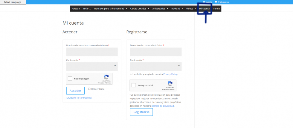
Task: Focus the username or email input field
Action: click(x=92, y=52)
